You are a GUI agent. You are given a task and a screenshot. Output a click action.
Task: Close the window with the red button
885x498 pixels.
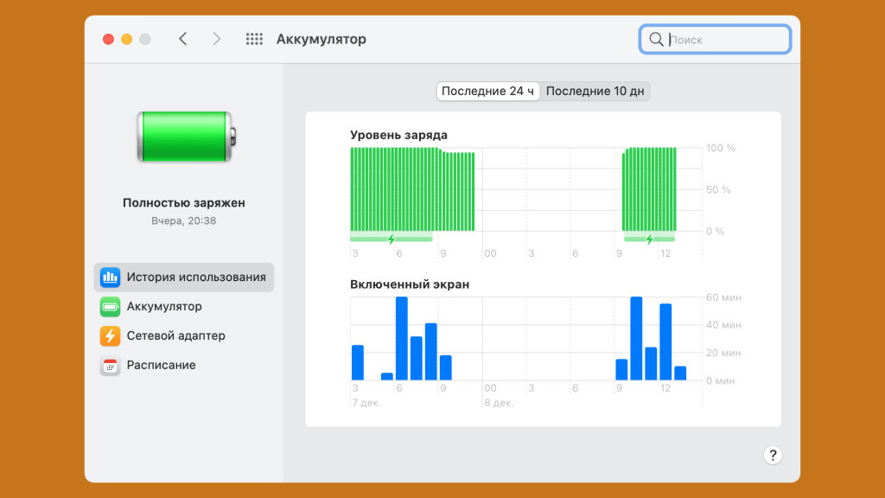[108, 39]
